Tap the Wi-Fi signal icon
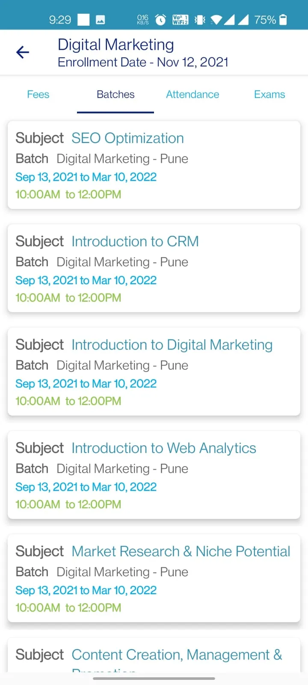This screenshot has height=685, width=308. click(216, 20)
